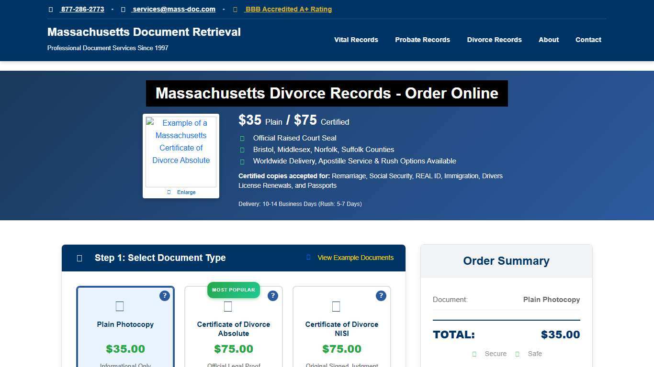Open the View Example Documents link

pos(355,258)
